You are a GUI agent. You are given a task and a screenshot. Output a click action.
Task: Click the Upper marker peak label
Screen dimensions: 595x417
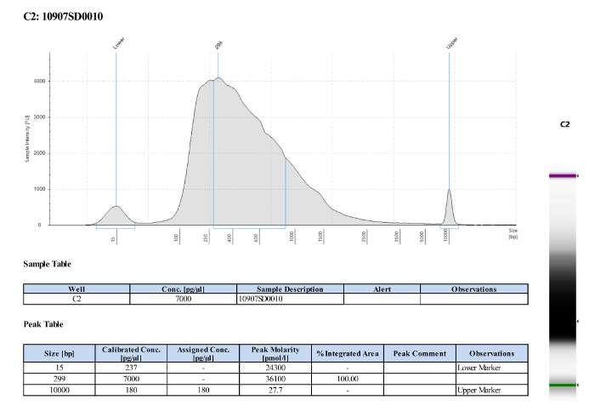(452, 43)
